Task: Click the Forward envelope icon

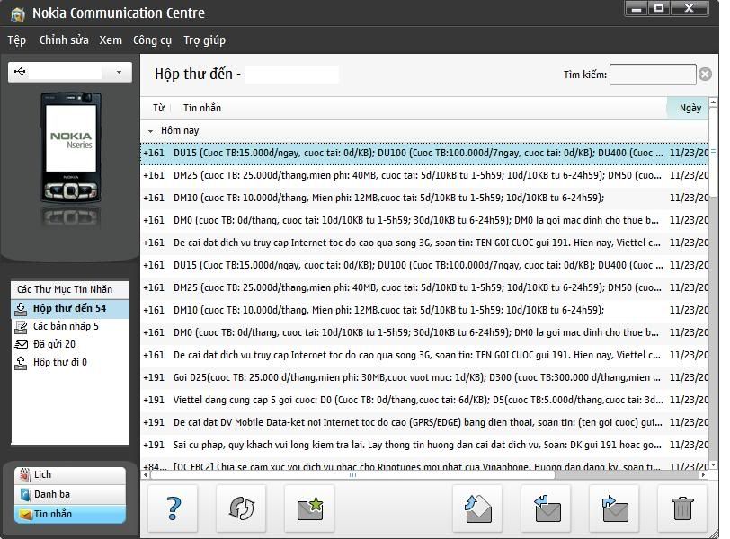Action: (x=615, y=508)
